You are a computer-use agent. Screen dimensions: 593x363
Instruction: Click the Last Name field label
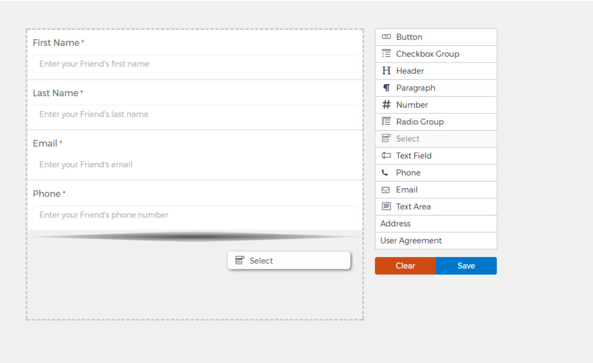click(x=56, y=93)
